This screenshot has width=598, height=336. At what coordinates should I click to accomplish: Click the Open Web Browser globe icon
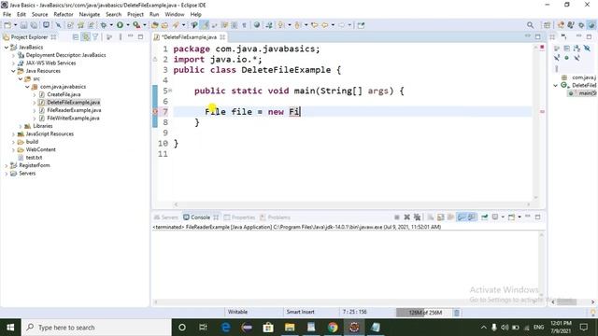pyautogui.click(x=257, y=25)
